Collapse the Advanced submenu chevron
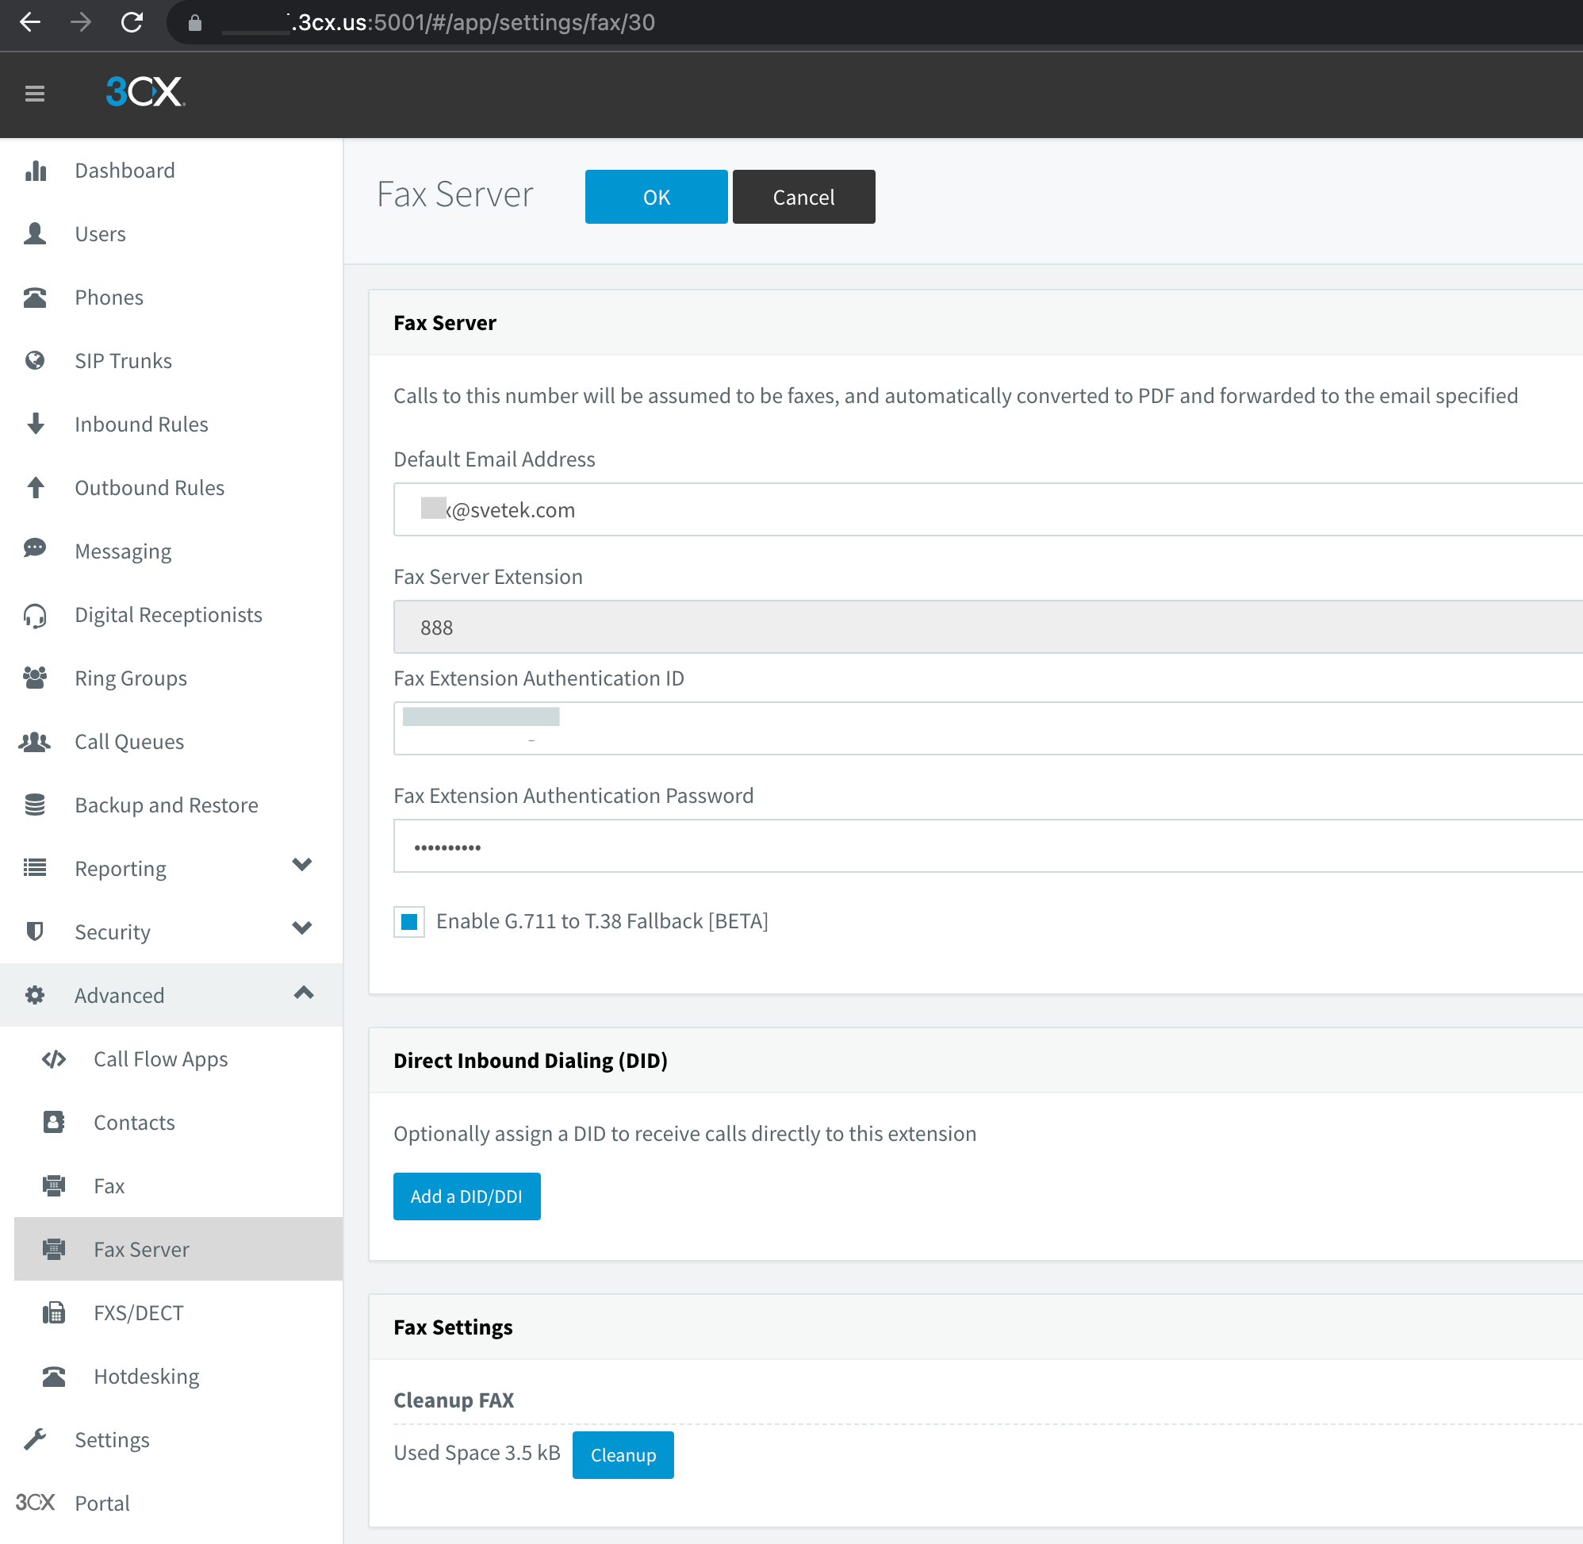Screen dimensions: 1583x1544 pyautogui.click(x=304, y=993)
